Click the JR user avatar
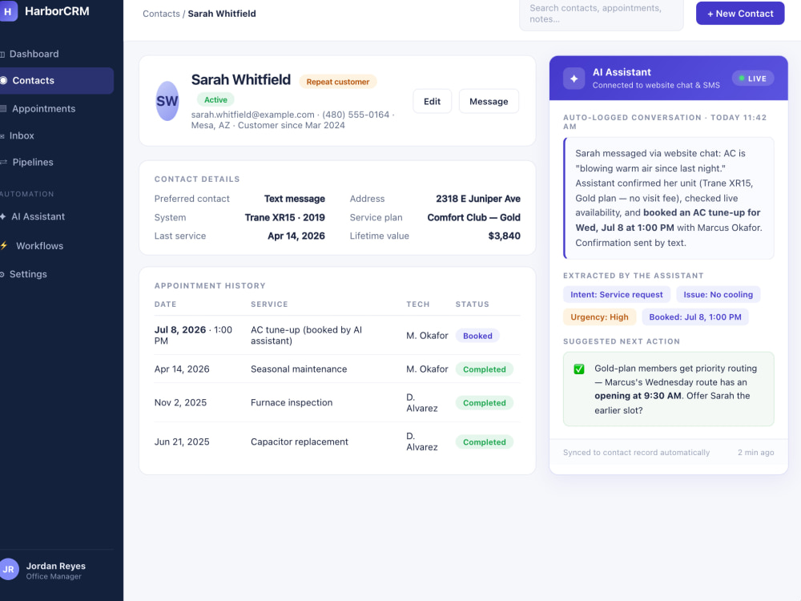 [x=9, y=569]
